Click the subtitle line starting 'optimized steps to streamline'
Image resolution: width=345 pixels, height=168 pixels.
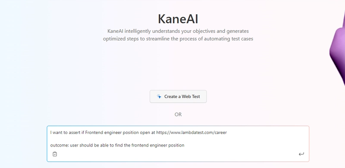[x=178, y=39]
